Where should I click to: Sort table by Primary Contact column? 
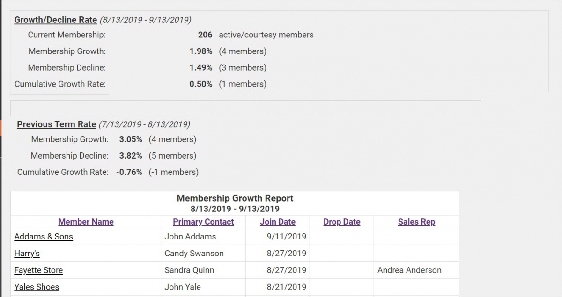(x=203, y=222)
